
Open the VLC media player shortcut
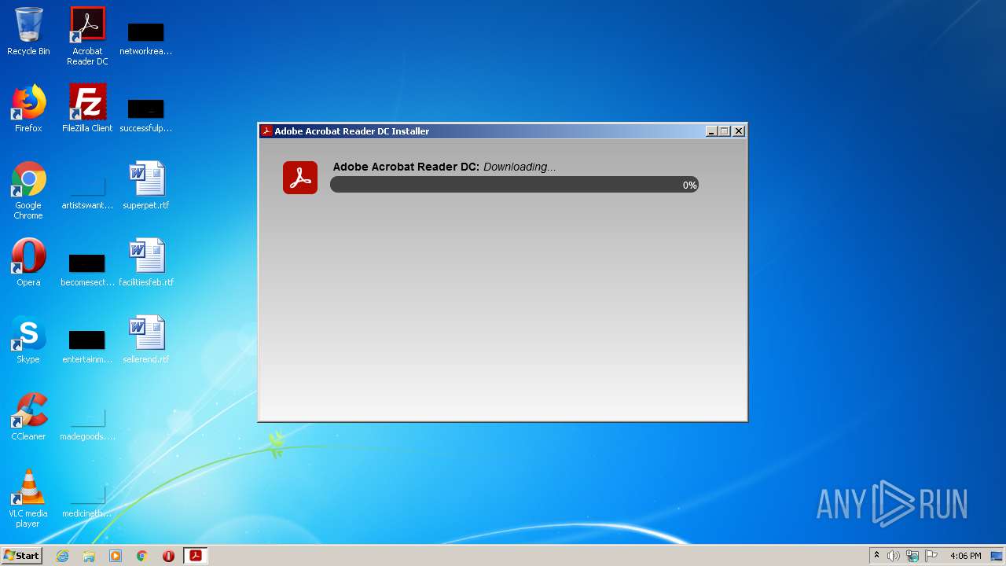pyautogui.click(x=28, y=498)
